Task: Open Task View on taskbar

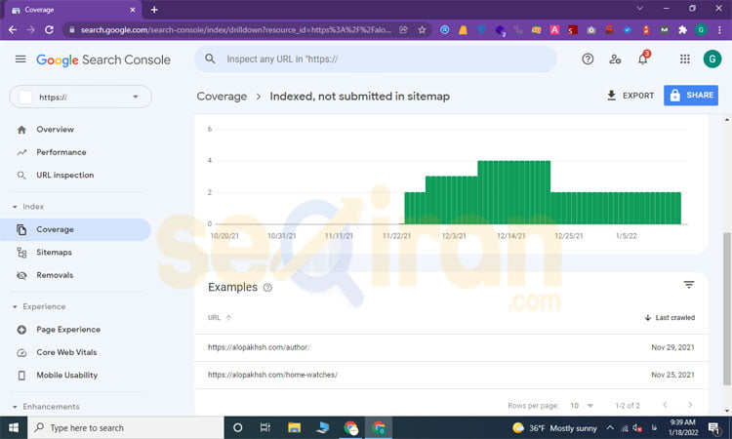Action: click(265, 428)
